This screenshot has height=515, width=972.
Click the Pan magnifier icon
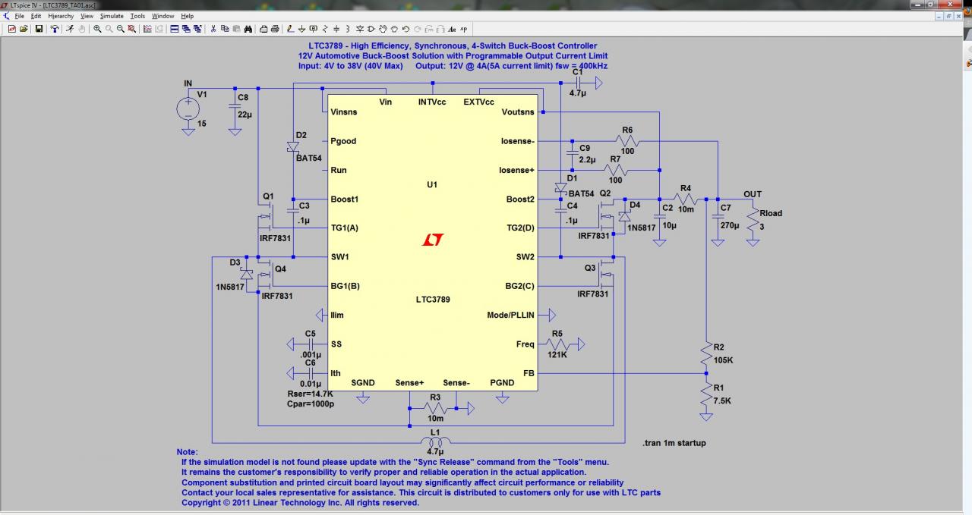(109, 29)
